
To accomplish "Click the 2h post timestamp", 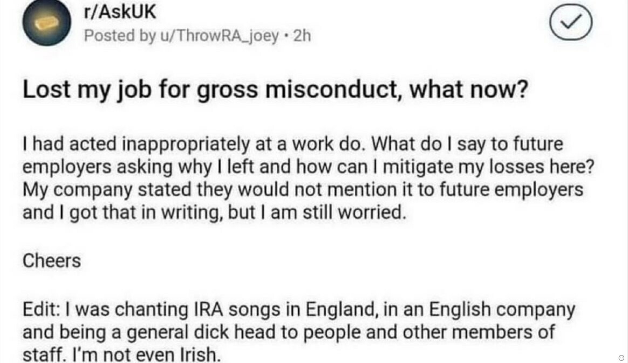I will point(302,36).
